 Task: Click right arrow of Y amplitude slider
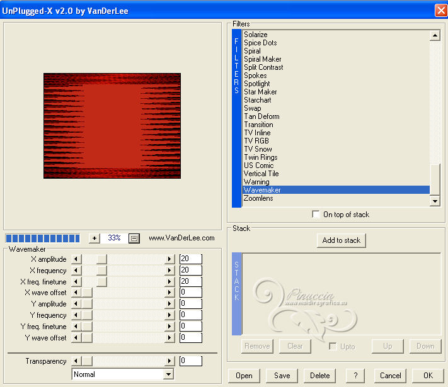(169, 304)
